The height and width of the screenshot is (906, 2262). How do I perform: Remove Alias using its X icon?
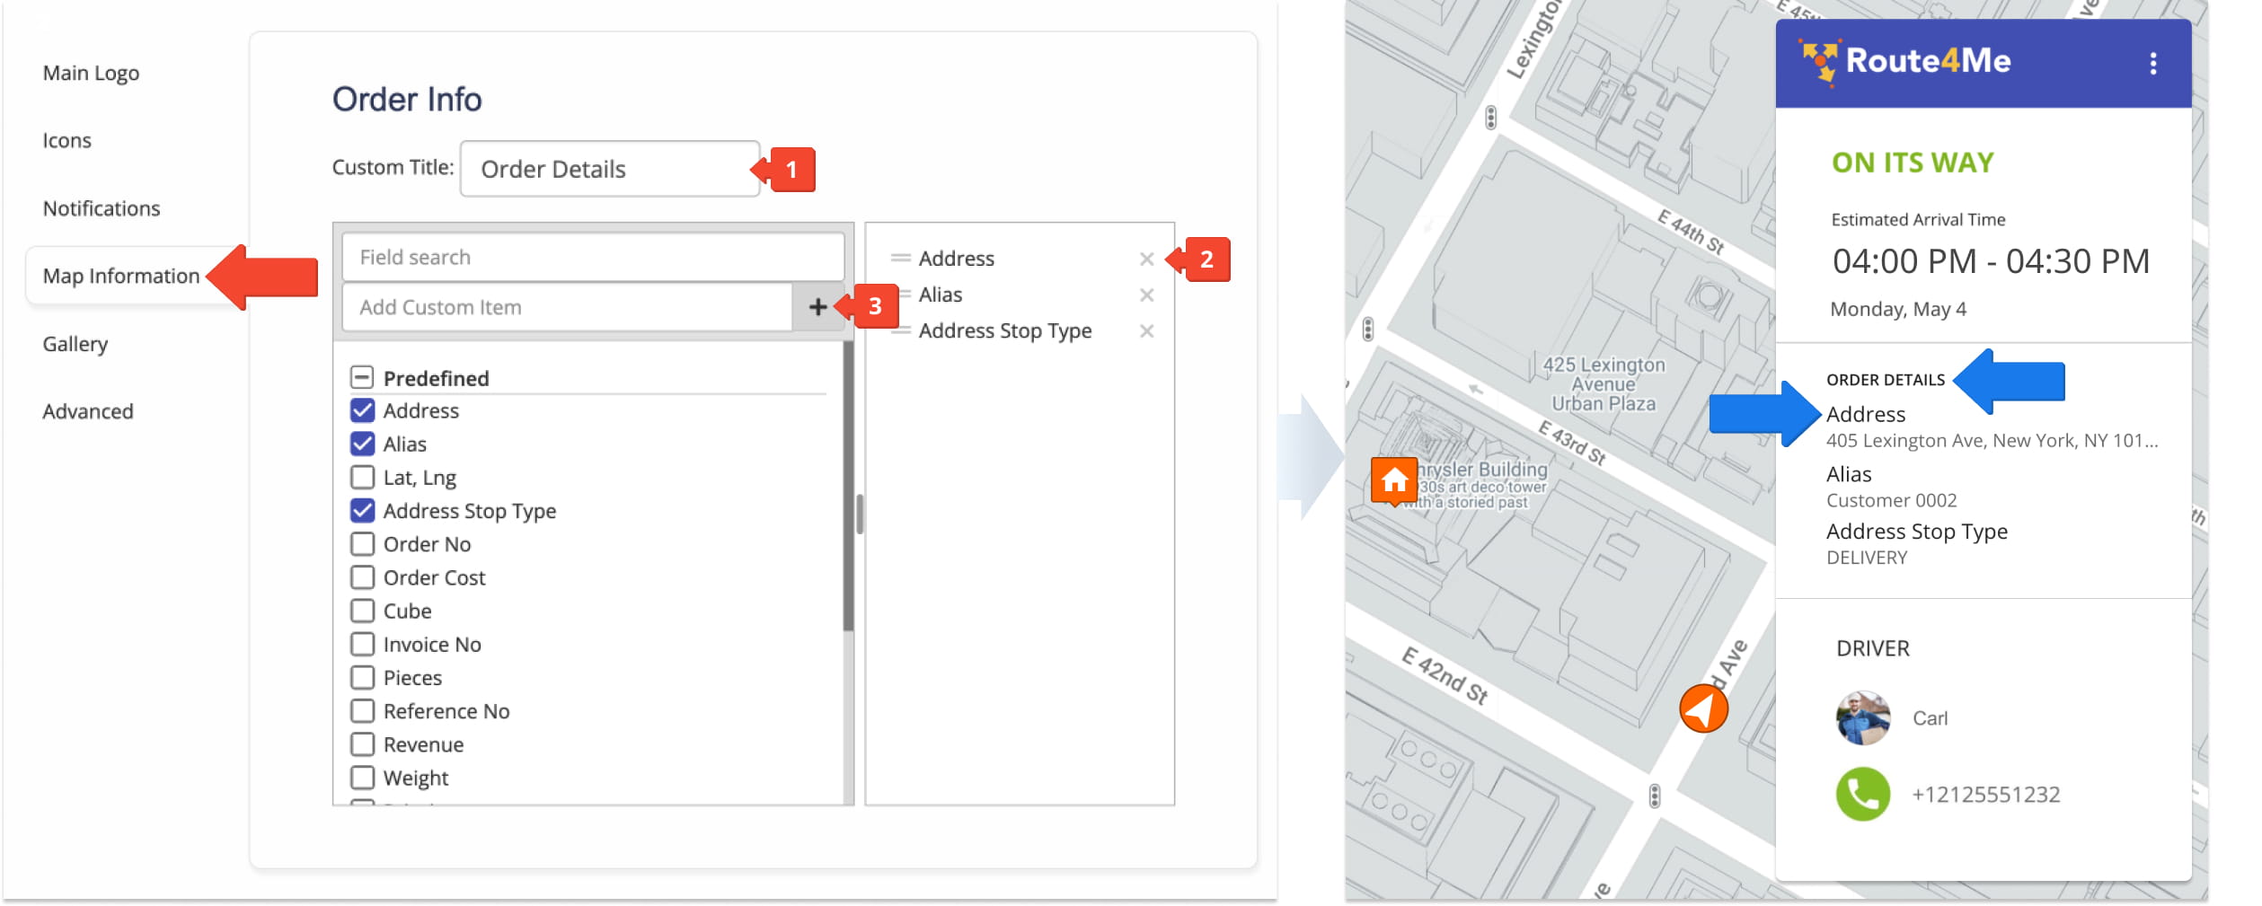pos(1146,295)
